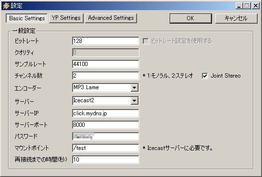The width and height of the screenshot is (262, 177).
Task: Click the クオリティ label
Action: tap(24, 53)
